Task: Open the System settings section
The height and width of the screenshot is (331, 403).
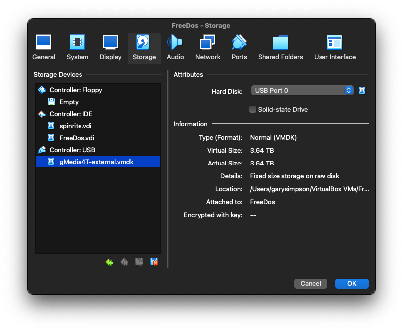Action: click(78, 48)
